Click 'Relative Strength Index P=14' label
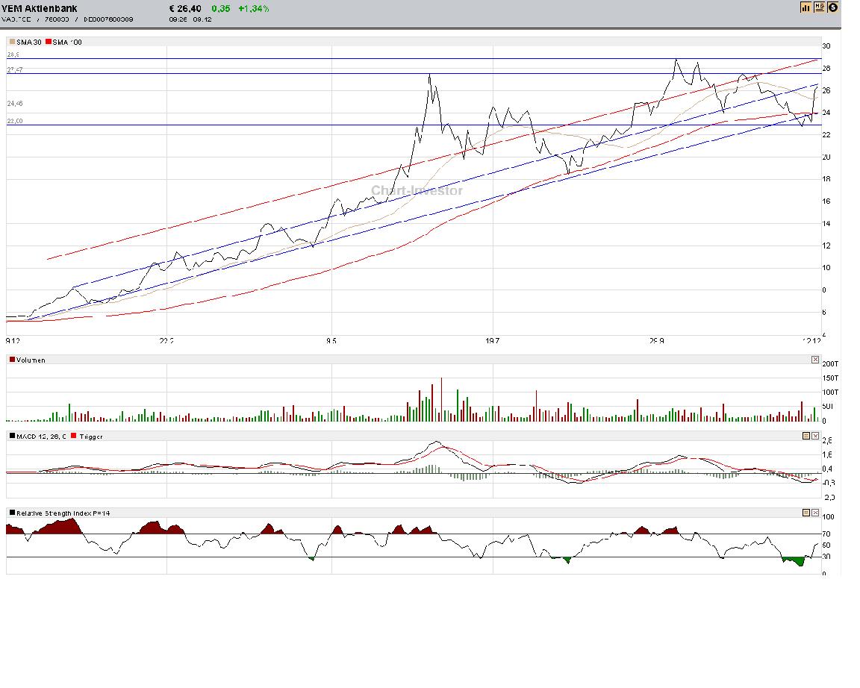 tap(63, 513)
